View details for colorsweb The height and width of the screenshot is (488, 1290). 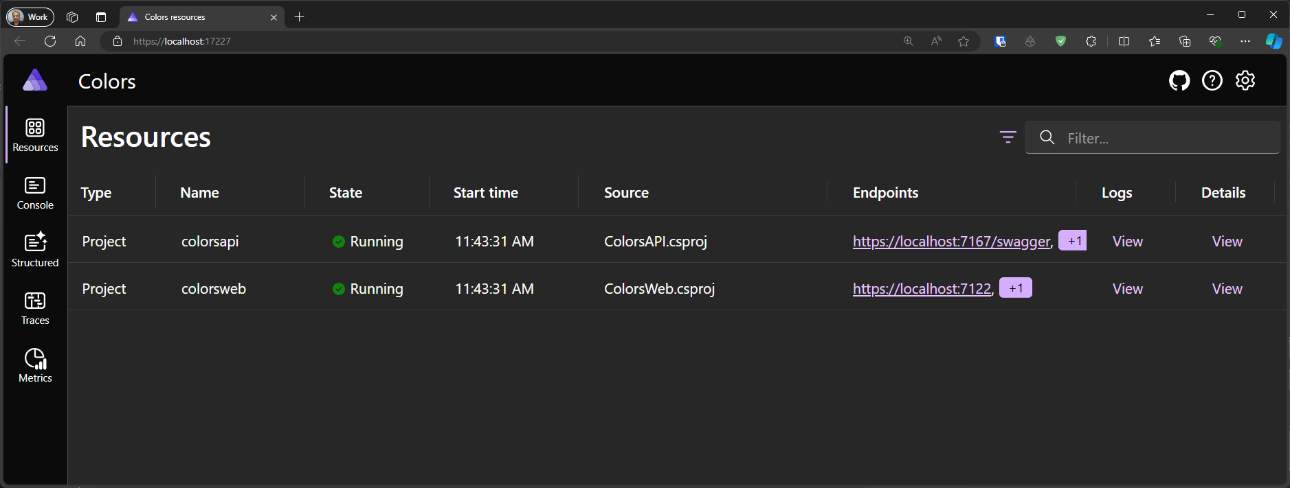click(x=1227, y=289)
